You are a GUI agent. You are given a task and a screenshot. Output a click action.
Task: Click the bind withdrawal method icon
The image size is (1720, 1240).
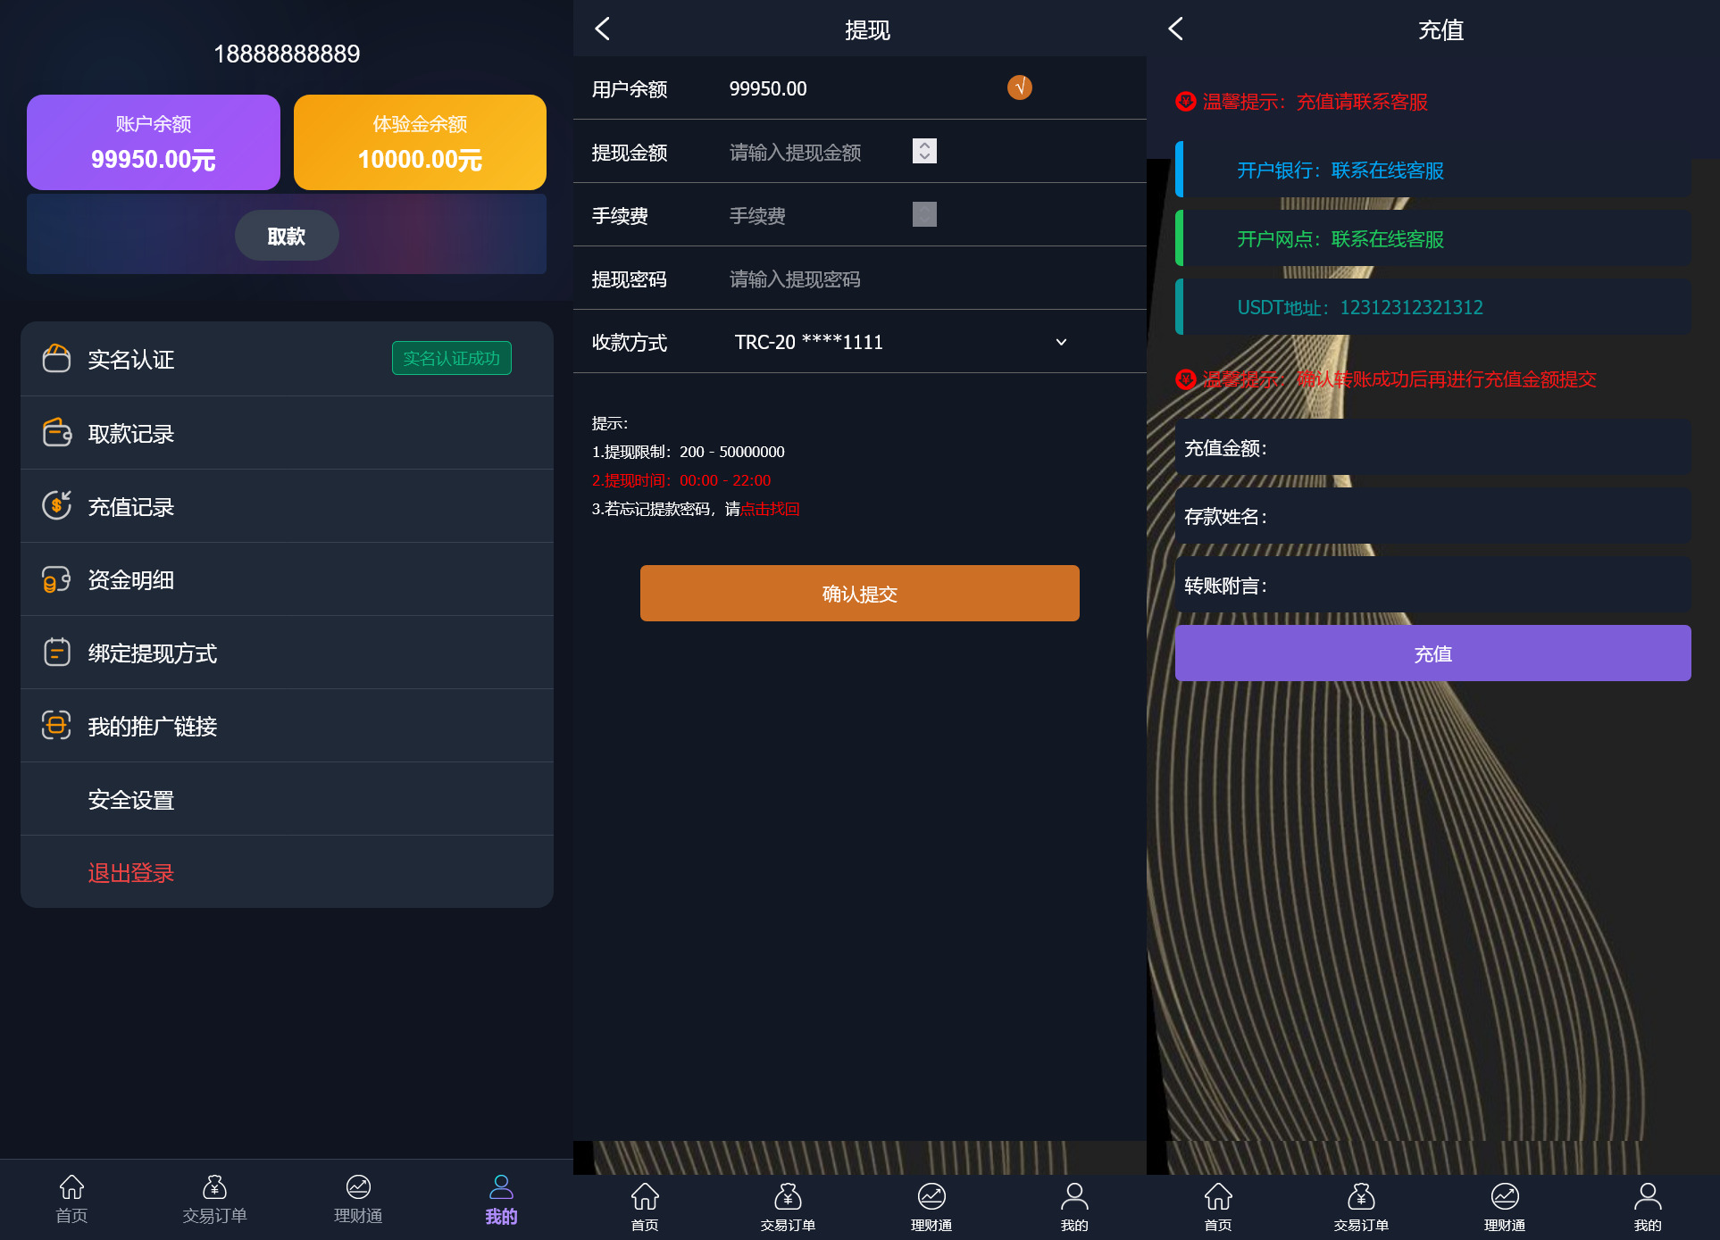[x=56, y=653]
